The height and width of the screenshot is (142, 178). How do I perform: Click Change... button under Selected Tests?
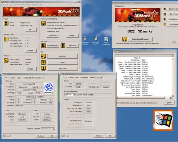coord(31,51)
